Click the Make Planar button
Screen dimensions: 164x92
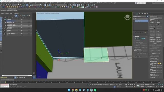pyautogui.click(x=153, y=39)
